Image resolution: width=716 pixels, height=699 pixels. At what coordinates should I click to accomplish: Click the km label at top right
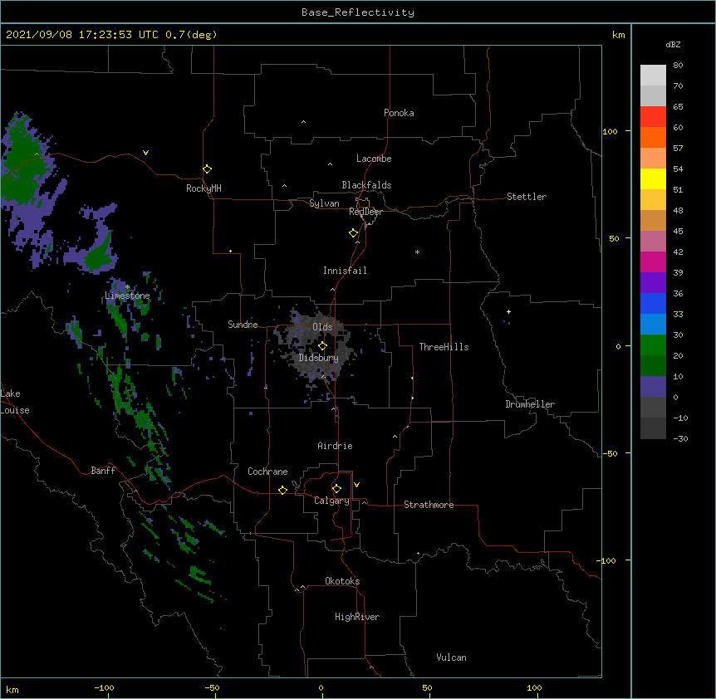click(618, 35)
